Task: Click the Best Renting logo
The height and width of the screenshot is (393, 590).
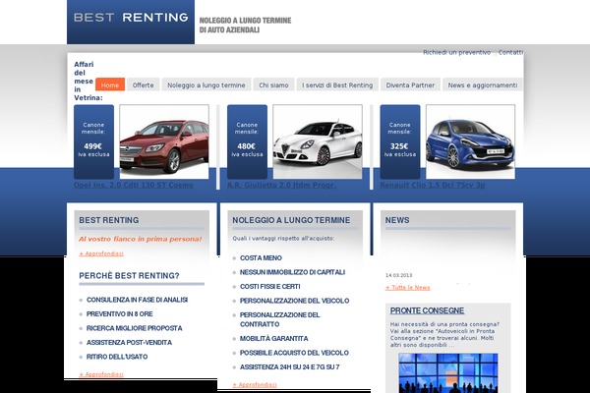Action: click(x=131, y=22)
